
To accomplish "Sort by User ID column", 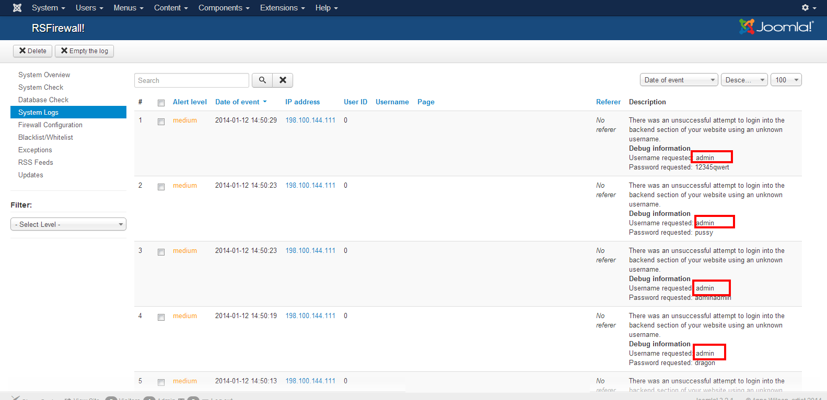I will 355,102.
